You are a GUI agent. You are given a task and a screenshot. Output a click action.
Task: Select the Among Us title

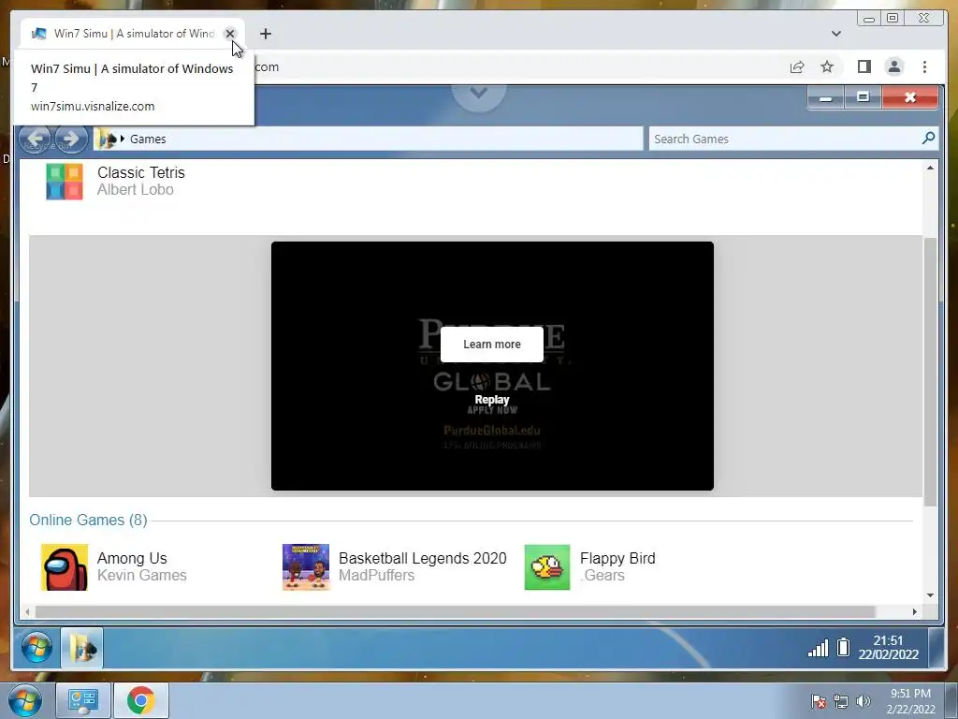tap(132, 558)
